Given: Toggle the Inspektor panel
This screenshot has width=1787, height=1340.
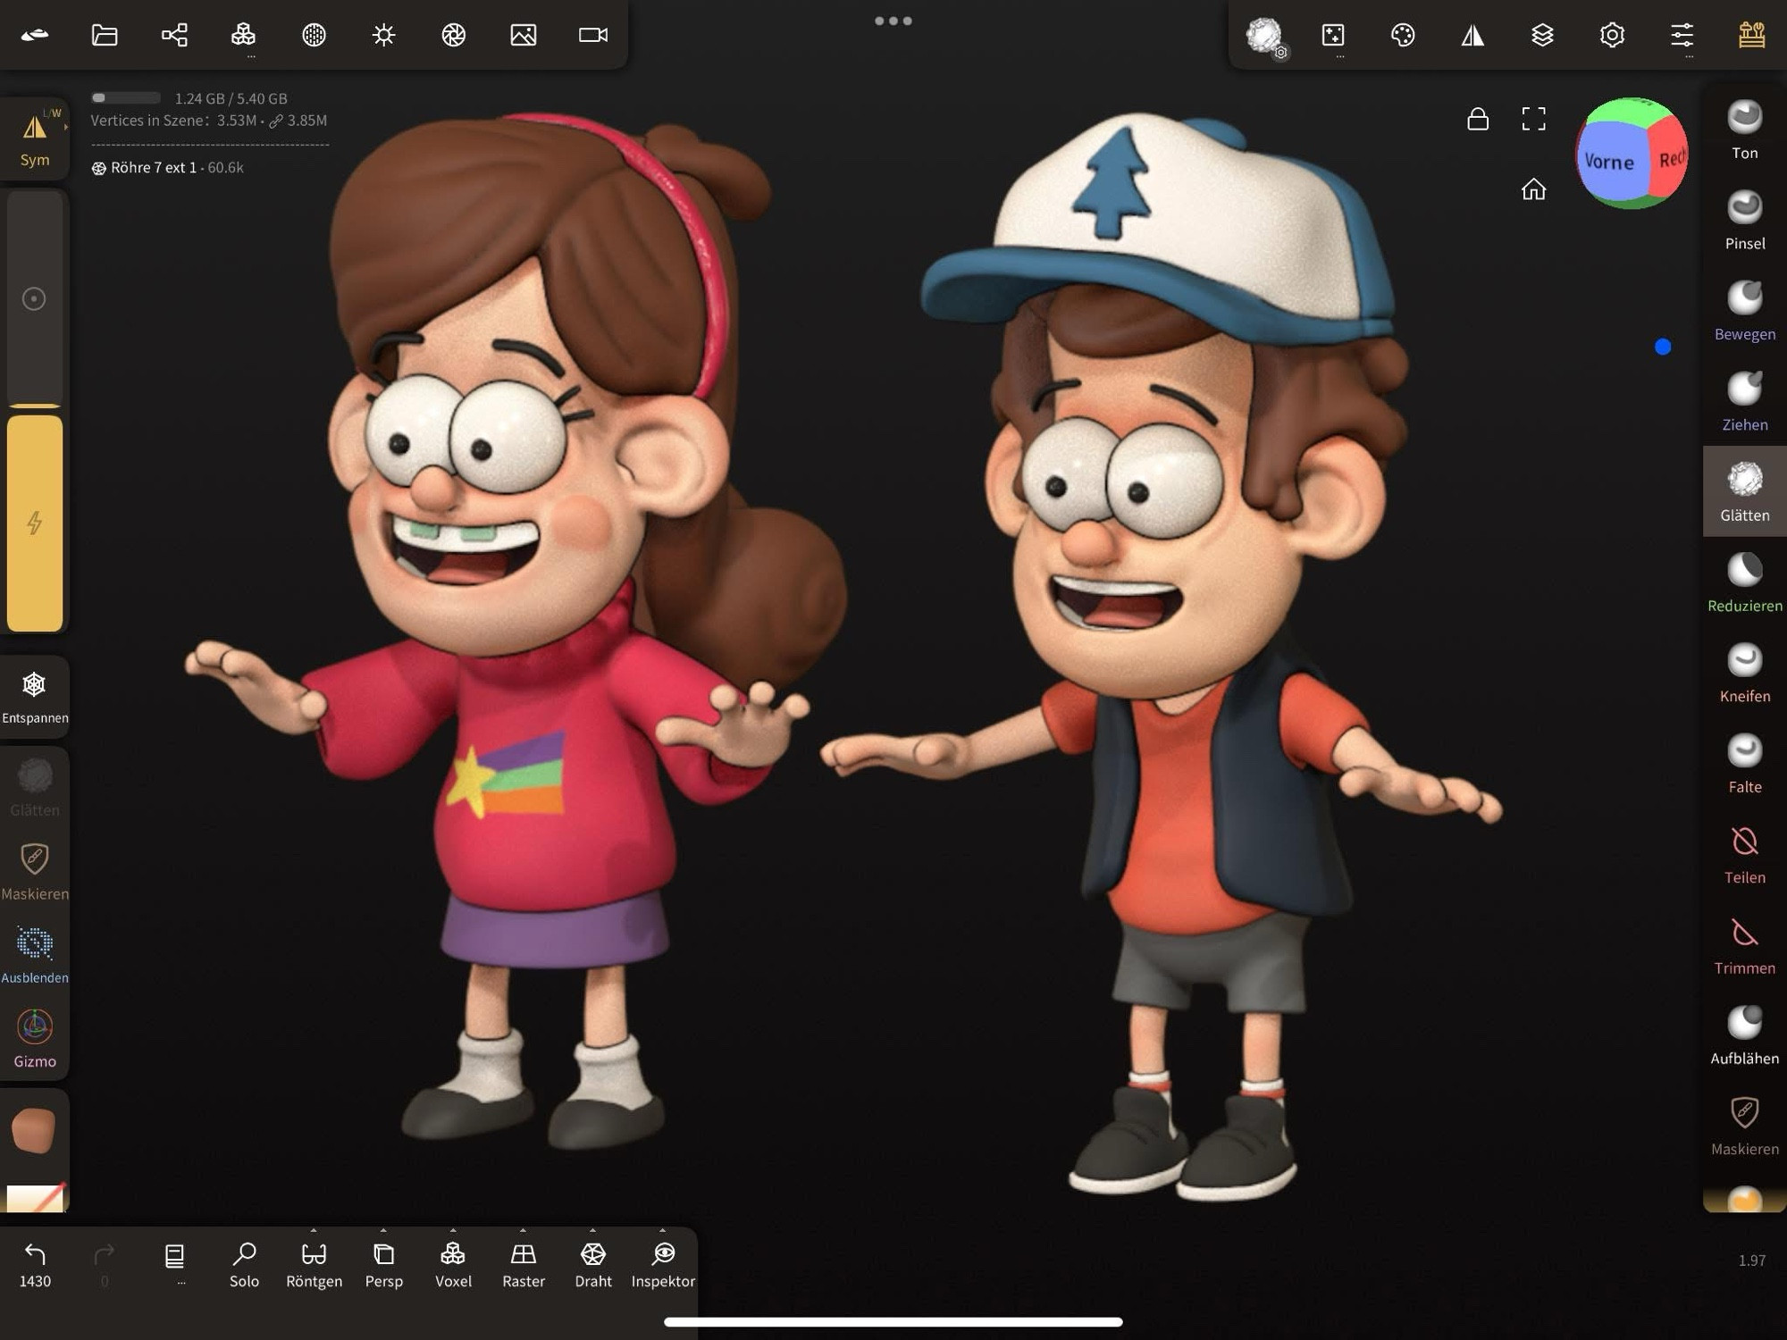Looking at the screenshot, I should [663, 1265].
